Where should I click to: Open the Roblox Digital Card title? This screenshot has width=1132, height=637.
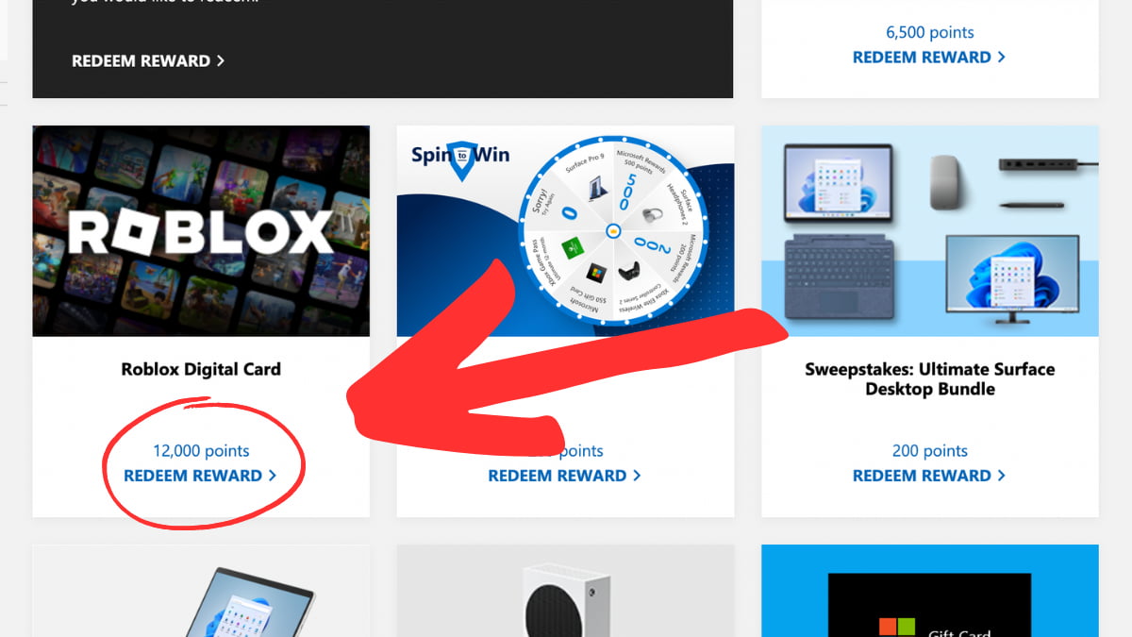coord(201,369)
